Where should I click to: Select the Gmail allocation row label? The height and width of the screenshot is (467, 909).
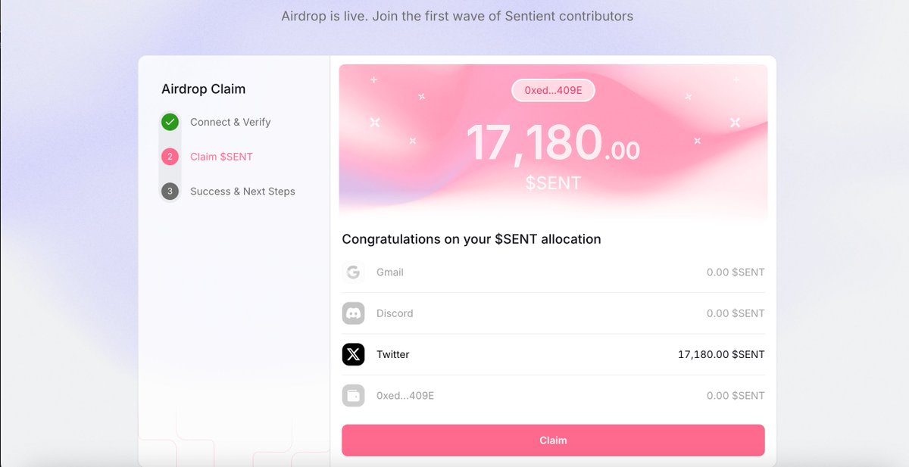click(389, 272)
